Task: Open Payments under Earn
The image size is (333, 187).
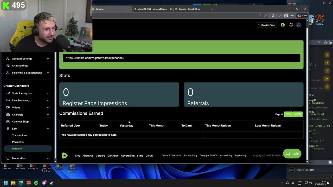Action: pyautogui.click(x=18, y=142)
